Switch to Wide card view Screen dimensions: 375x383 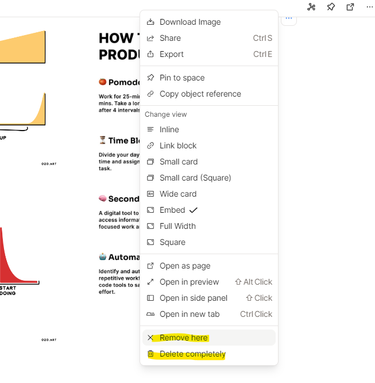tap(178, 194)
